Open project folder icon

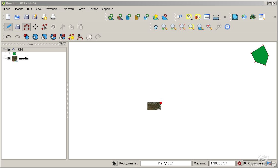(17, 17)
